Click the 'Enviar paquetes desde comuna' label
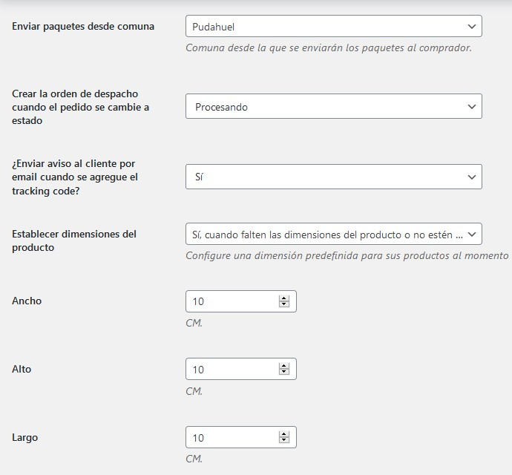 (83, 27)
